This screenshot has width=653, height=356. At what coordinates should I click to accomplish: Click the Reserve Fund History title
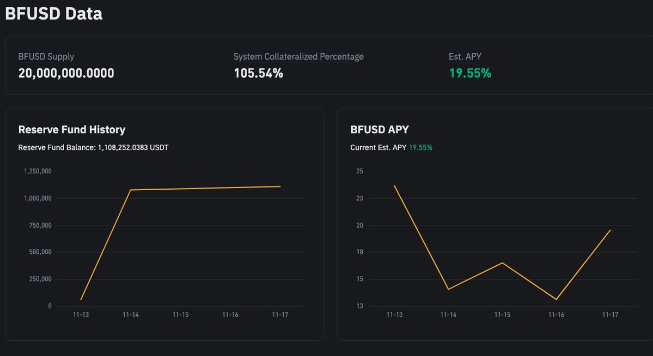72,129
